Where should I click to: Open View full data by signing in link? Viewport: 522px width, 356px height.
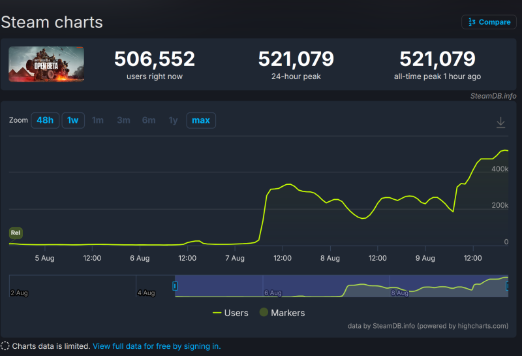[157, 346]
